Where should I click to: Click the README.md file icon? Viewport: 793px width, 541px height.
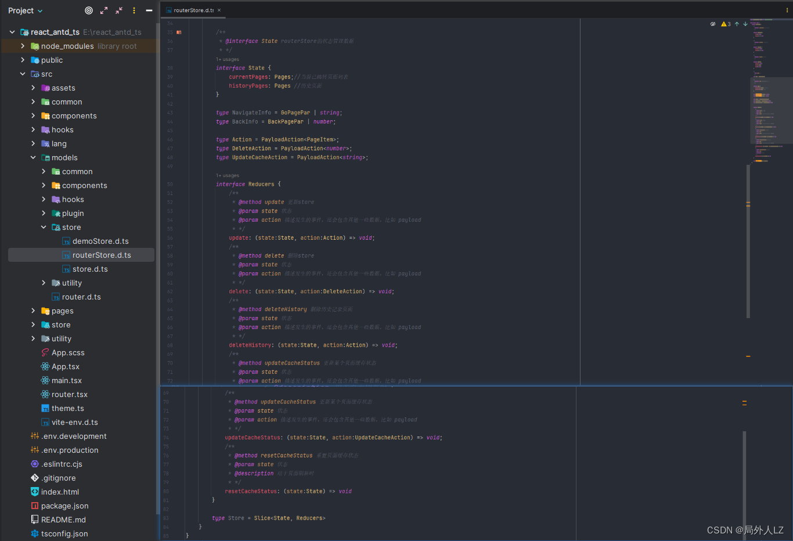click(35, 520)
